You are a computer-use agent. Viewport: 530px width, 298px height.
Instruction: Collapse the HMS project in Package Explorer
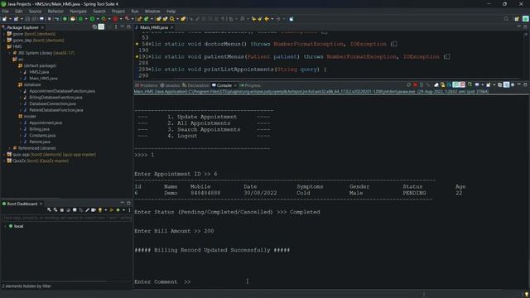pos(4,46)
